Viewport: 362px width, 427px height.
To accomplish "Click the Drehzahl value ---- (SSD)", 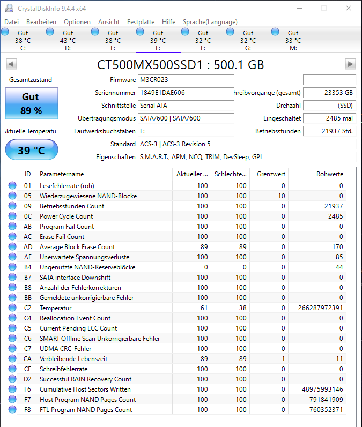I will (x=330, y=106).
